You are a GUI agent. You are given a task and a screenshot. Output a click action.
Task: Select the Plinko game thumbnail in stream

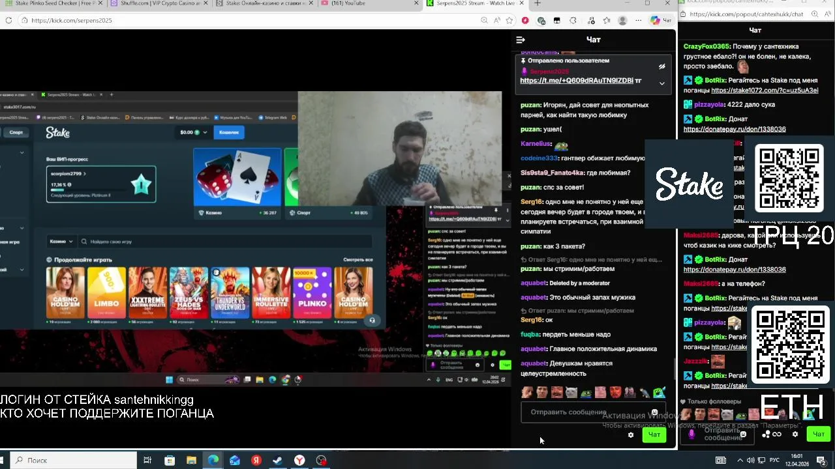[x=312, y=292]
